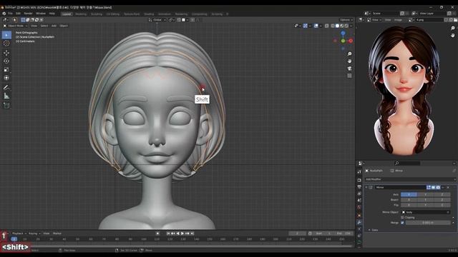The image size is (458, 257).
Task: Switch orthographic/perspective with the grid icon
Action: coord(350,76)
